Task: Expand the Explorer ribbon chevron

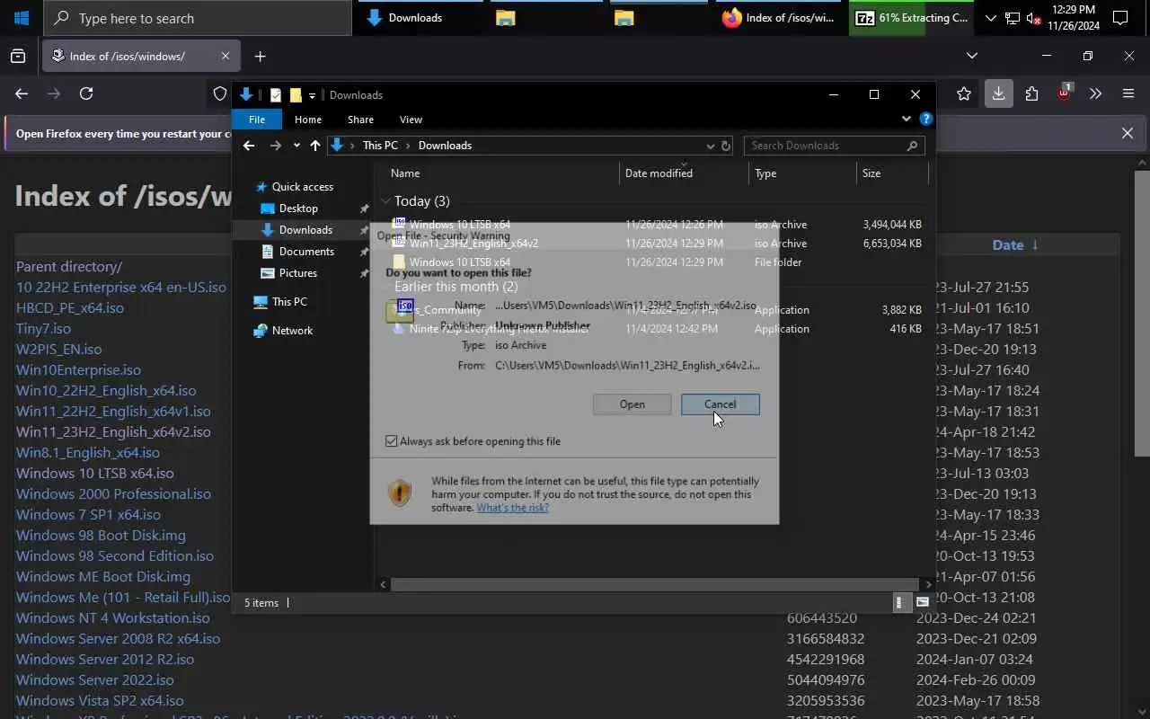Action: 906,119
